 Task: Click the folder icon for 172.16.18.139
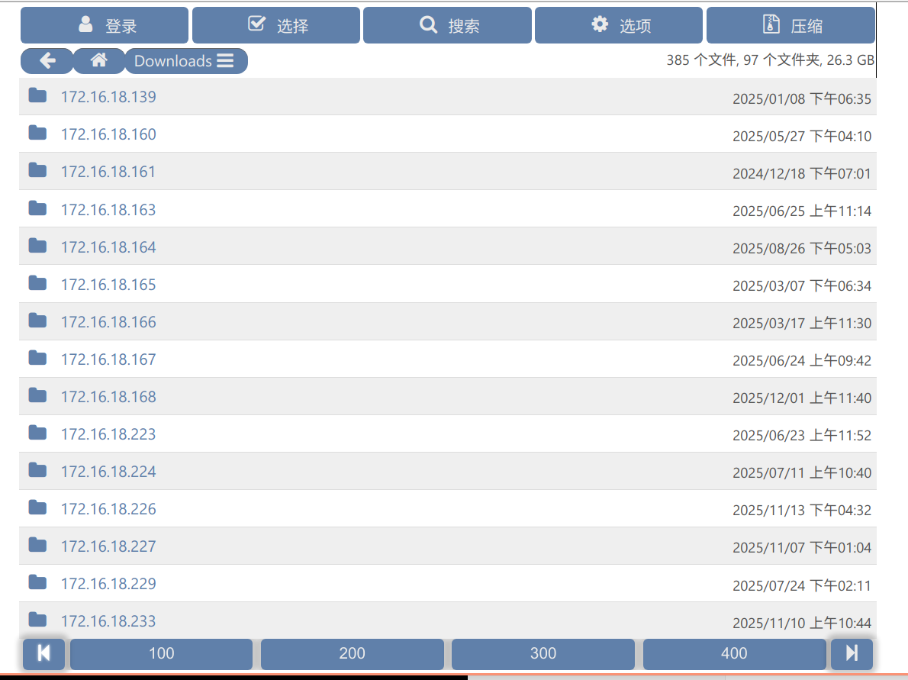(x=37, y=95)
